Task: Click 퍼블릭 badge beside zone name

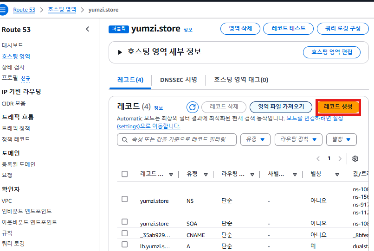Action: (x=118, y=29)
